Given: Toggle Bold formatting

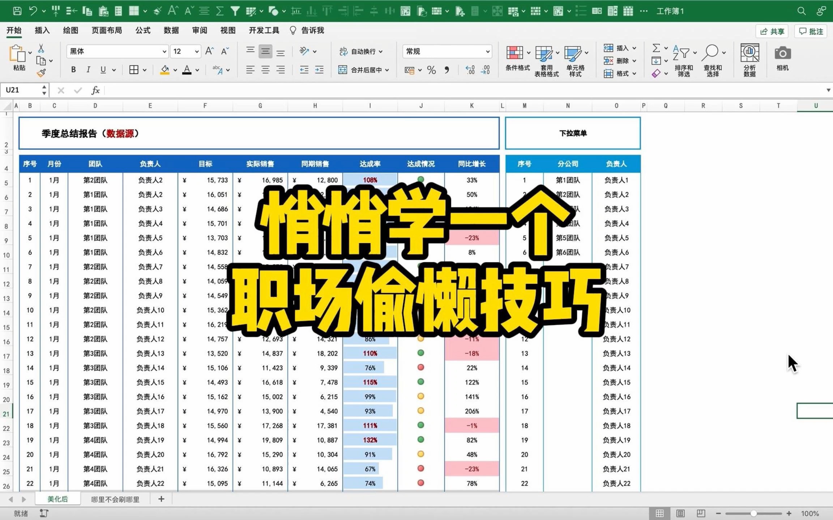Looking at the screenshot, I should click(73, 70).
